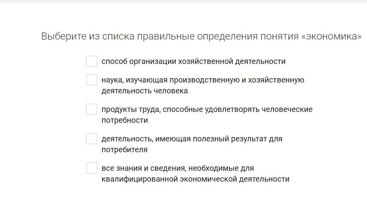Click the word «потребителя» in the fourth option
Image resolution: width=367 pixels, height=218 pixels.
(124, 149)
